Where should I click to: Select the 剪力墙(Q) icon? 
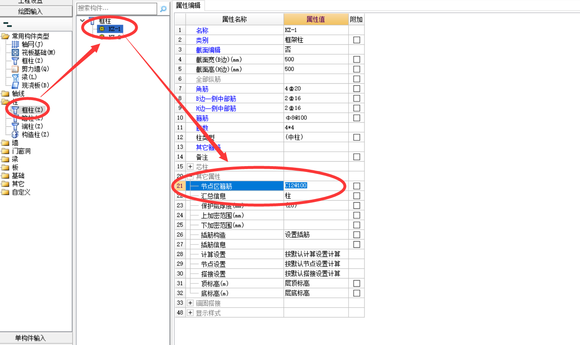point(15,69)
